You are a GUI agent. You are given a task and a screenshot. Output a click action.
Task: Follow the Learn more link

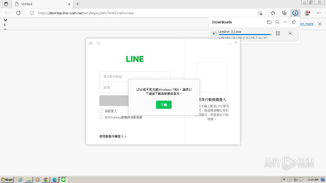[307, 24]
